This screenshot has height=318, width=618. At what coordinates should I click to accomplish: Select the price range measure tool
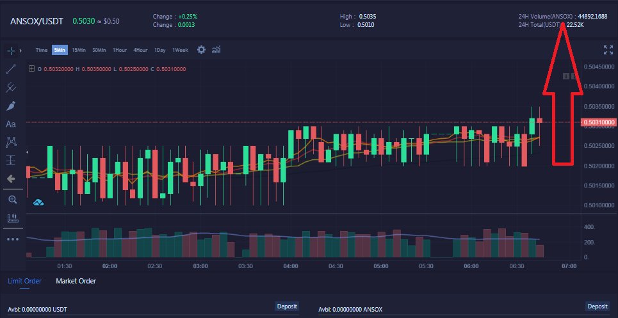coord(11,160)
